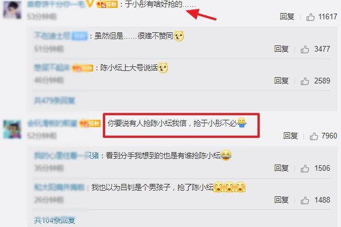
Task: Like the comment with 11617 likes
Action: [x=310, y=16]
